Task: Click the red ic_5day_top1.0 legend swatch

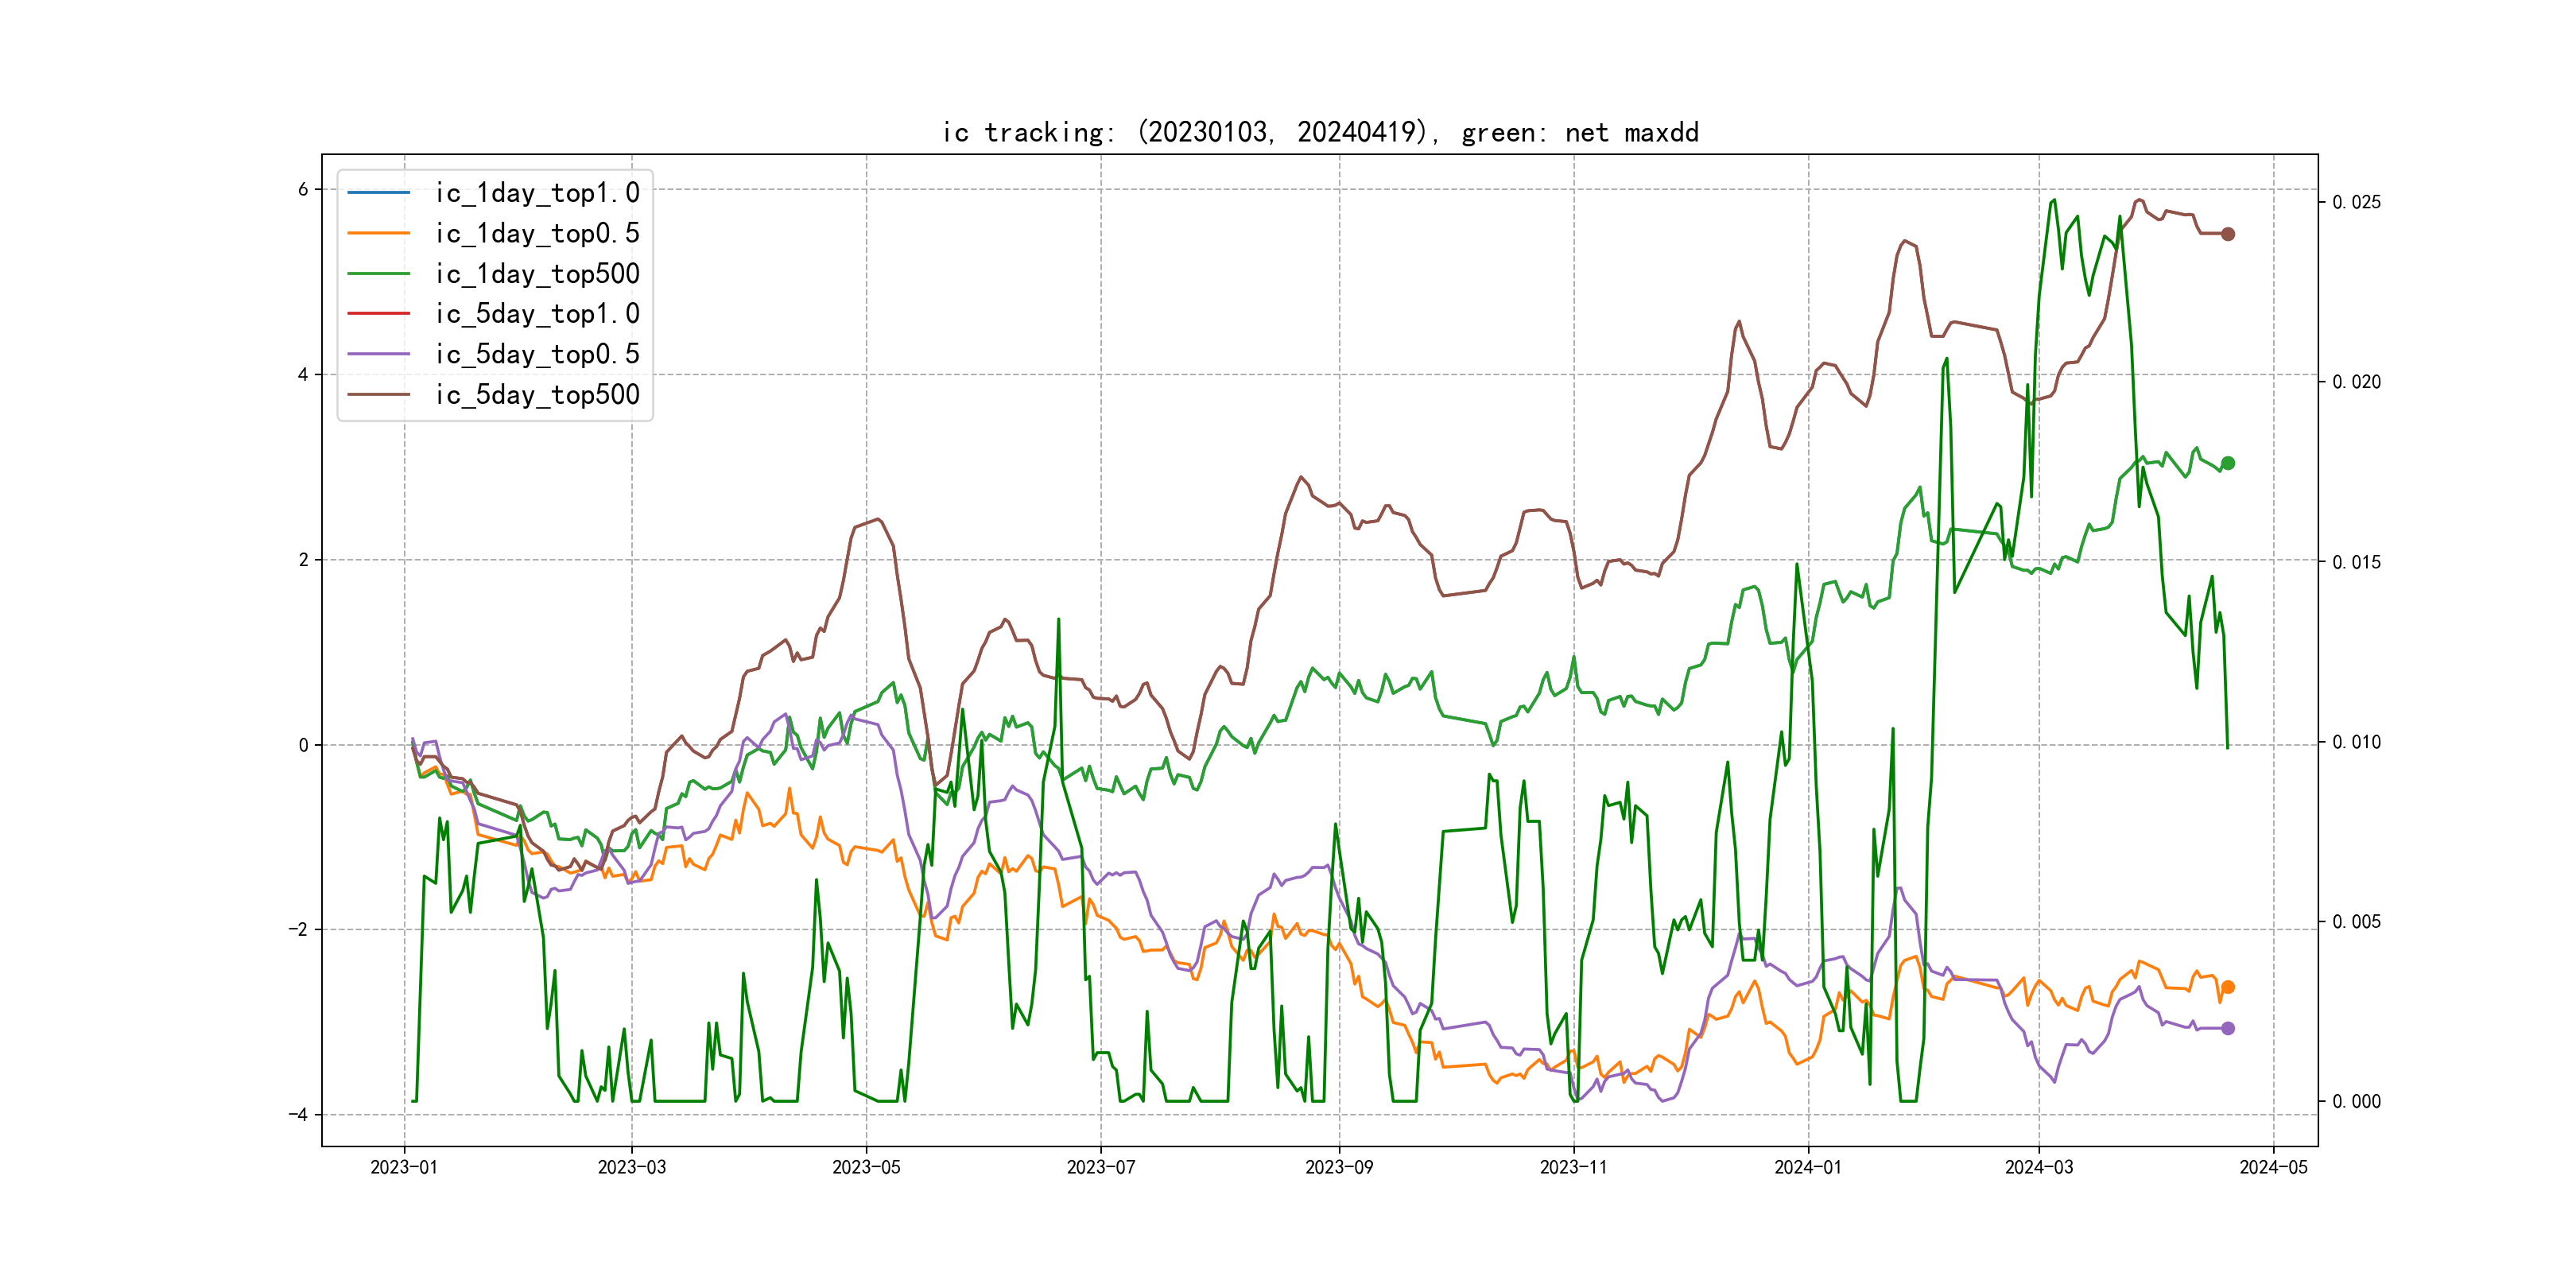Action: click(x=378, y=313)
